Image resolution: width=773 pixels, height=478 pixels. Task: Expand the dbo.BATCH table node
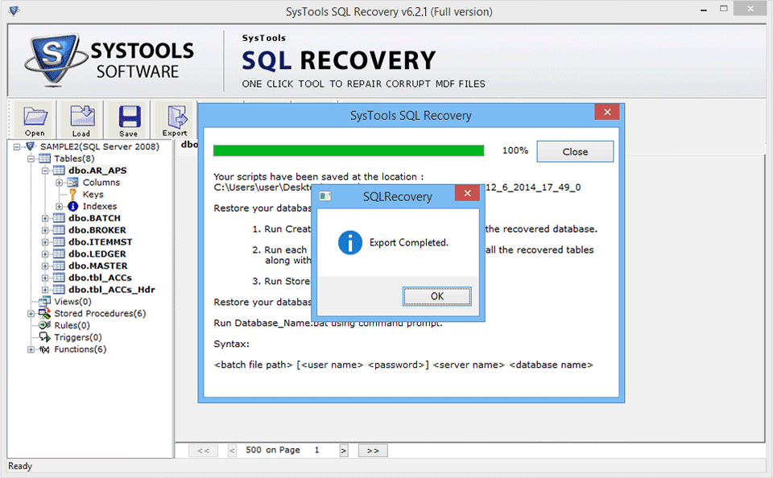(47, 217)
